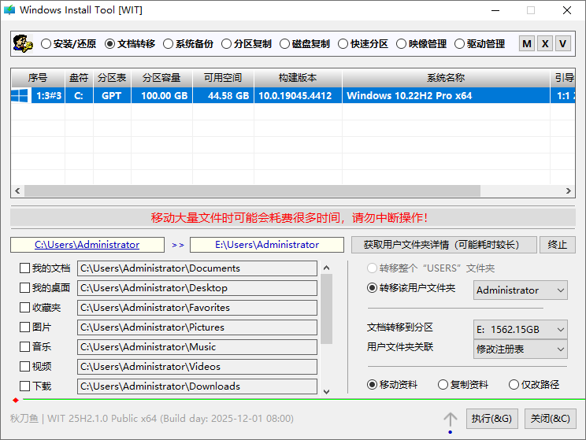Click the Music path field
This screenshot has height=440, width=586.
(198, 347)
